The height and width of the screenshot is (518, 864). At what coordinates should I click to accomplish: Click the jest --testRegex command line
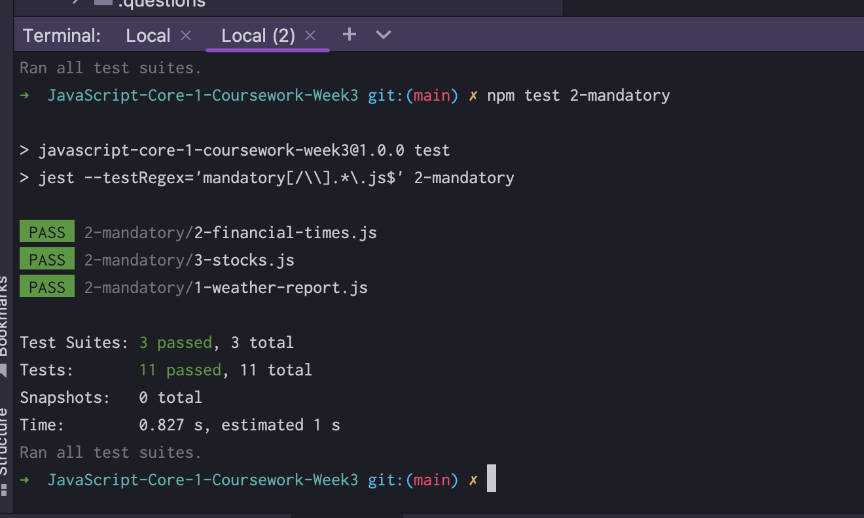(267, 178)
